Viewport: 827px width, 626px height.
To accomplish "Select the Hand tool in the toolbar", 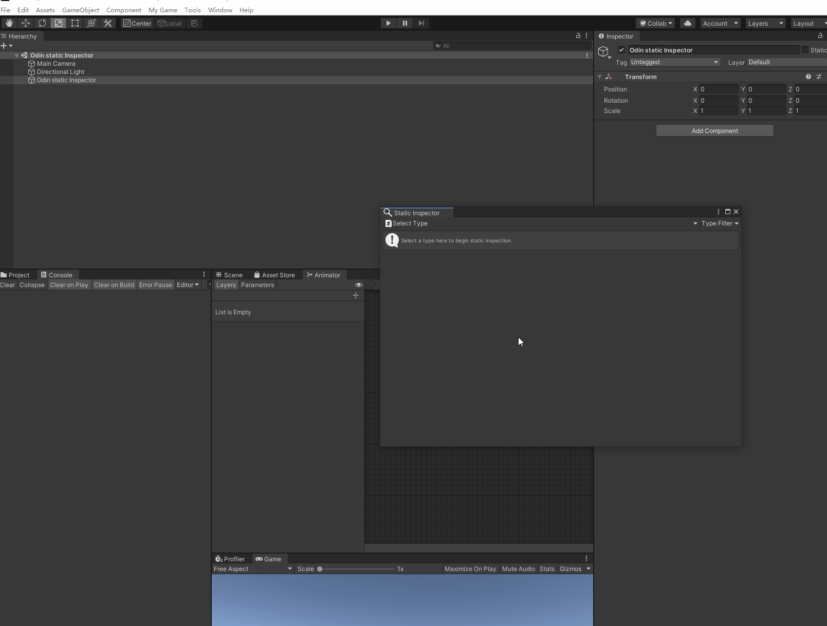I will tap(9, 23).
